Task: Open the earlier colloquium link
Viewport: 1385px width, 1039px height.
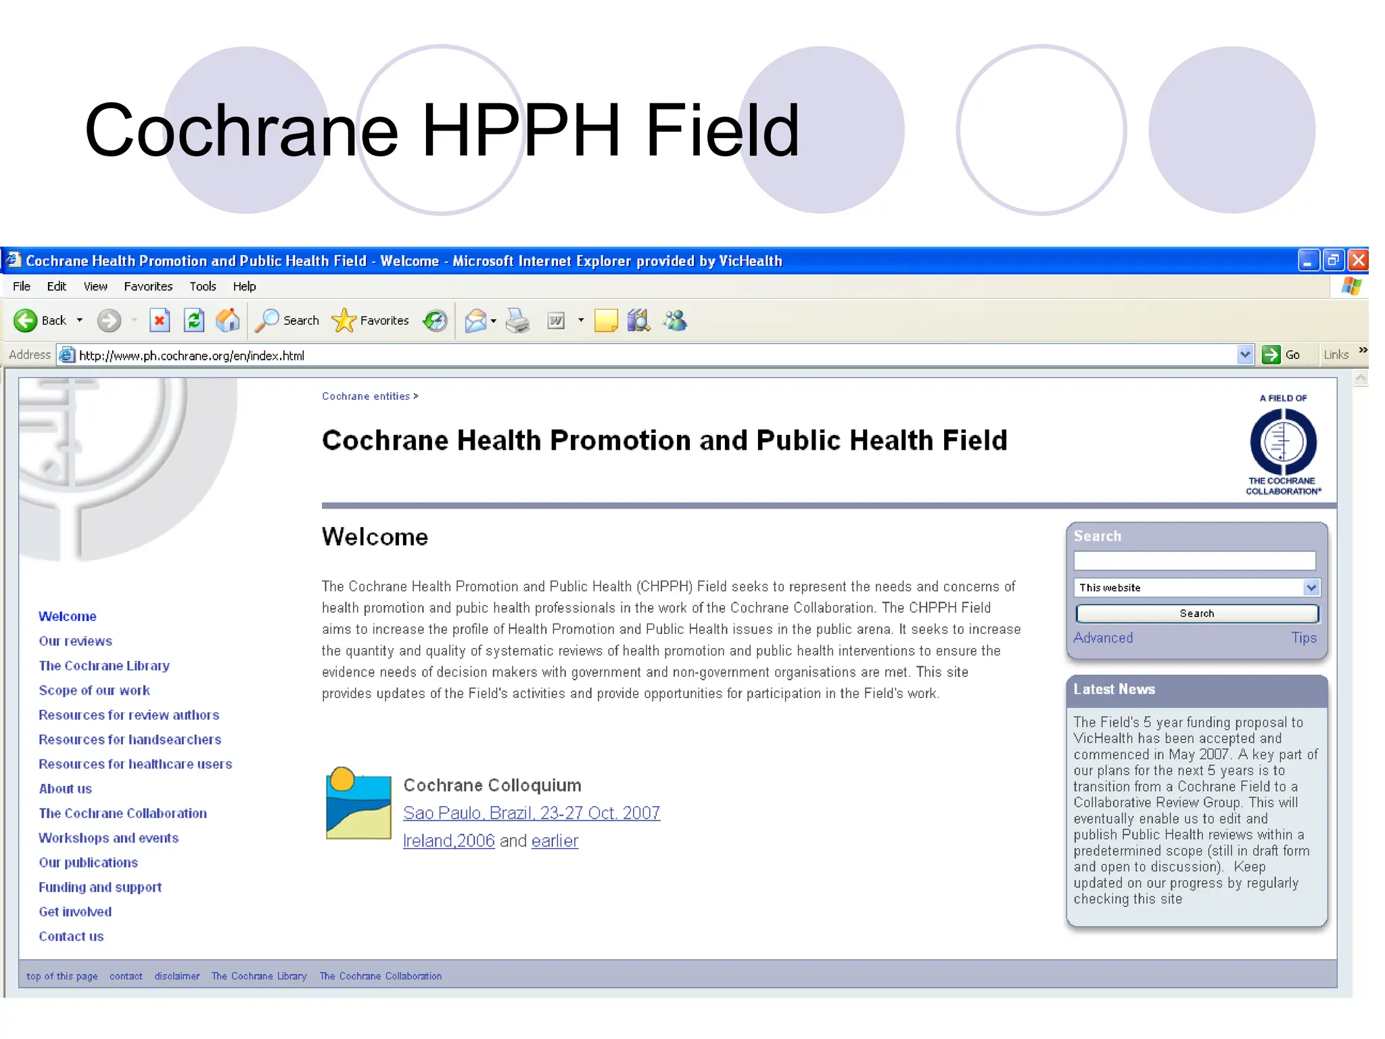Action: pyautogui.click(x=555, y=841)
